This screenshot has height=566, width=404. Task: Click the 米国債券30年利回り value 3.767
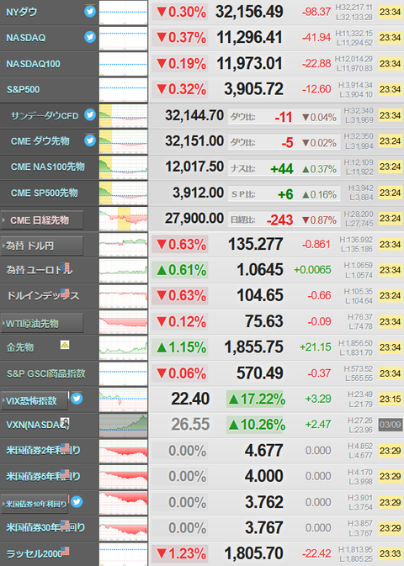(264, 528)
